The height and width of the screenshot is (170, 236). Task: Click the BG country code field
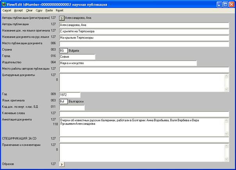pos(63,51)
